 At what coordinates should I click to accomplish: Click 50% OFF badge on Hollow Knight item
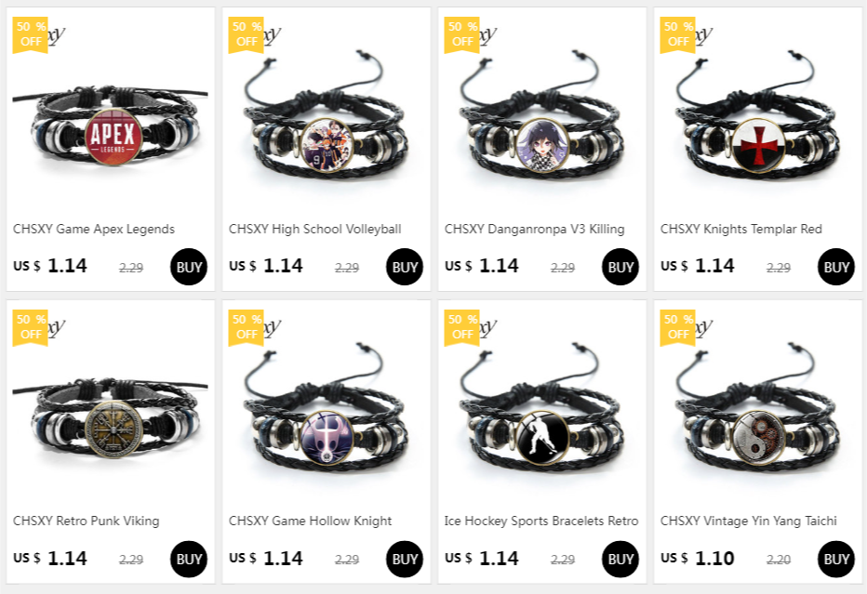click(x=247, y=327)
